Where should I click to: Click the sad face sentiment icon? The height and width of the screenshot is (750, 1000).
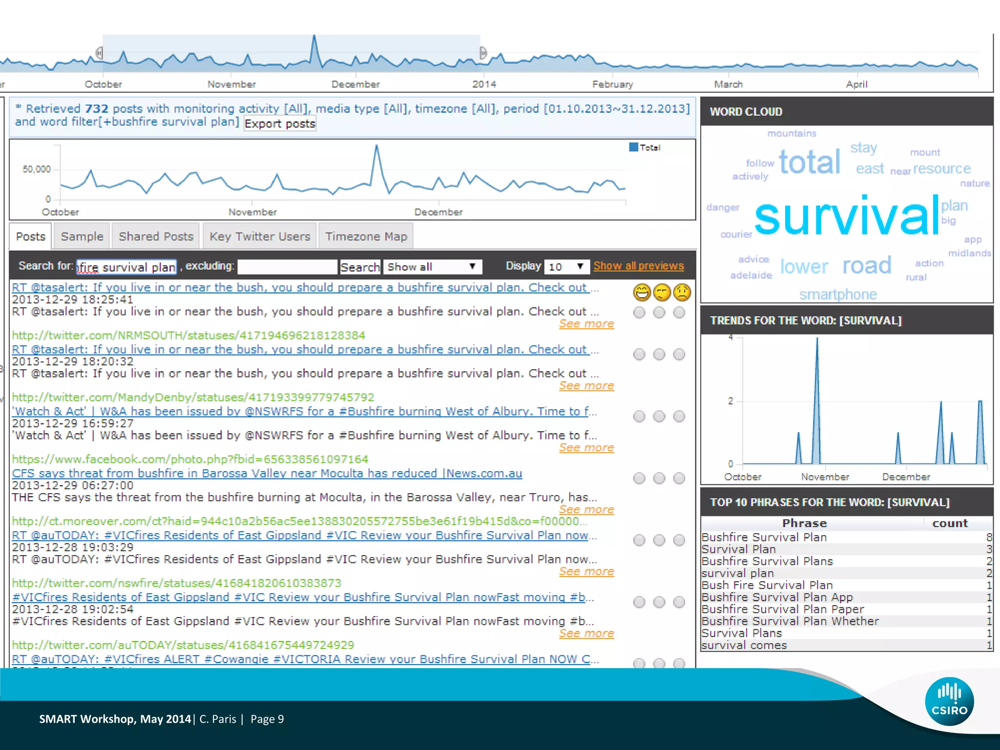682,292
